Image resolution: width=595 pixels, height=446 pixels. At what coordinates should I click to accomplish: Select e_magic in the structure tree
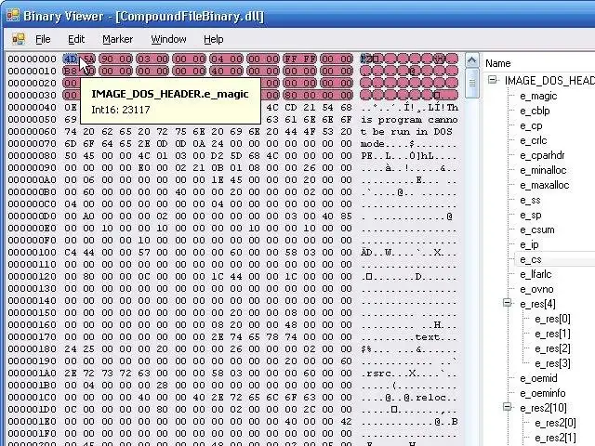[x=538, y=96]
